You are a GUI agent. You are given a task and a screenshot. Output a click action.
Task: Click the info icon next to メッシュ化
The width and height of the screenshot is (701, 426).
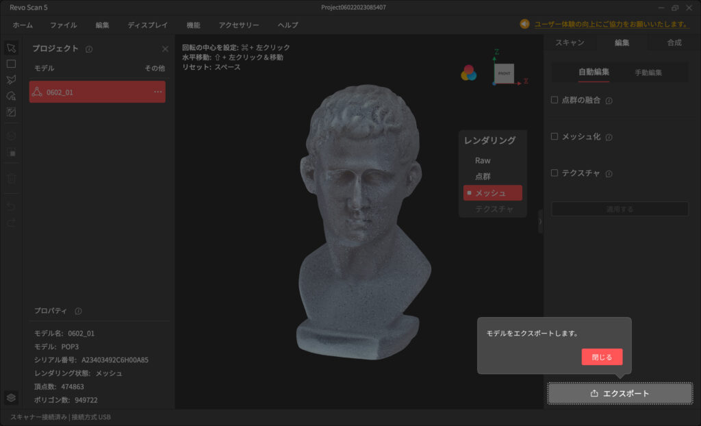click(609, 138)
